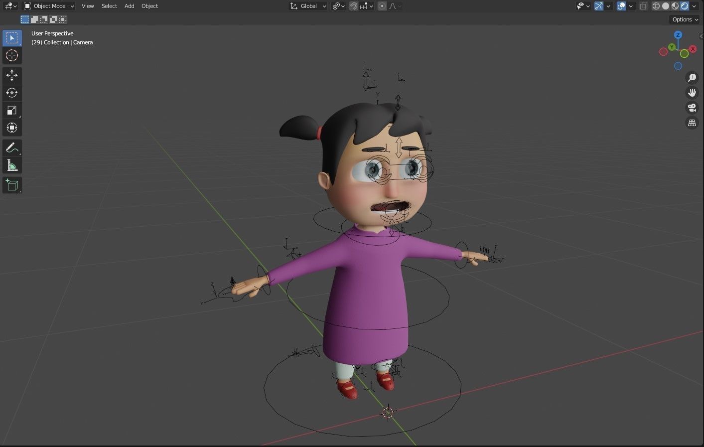Open the snapping options dropdown

pyautogui.click(x=367, y=6)
